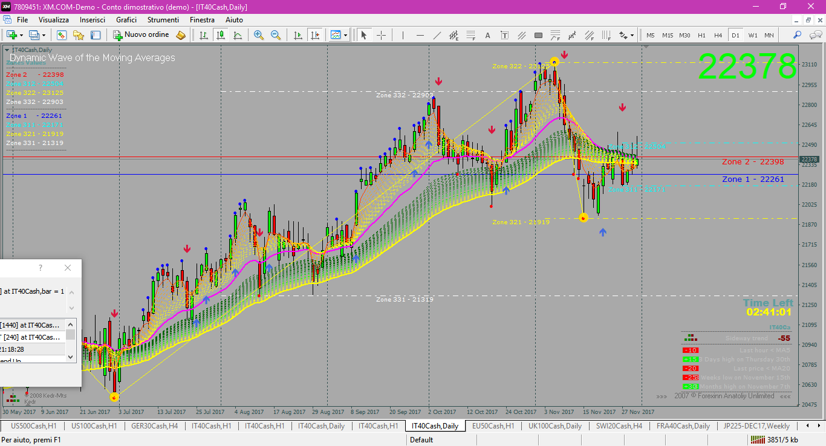Expand the templates dropdown arrow

345,35
